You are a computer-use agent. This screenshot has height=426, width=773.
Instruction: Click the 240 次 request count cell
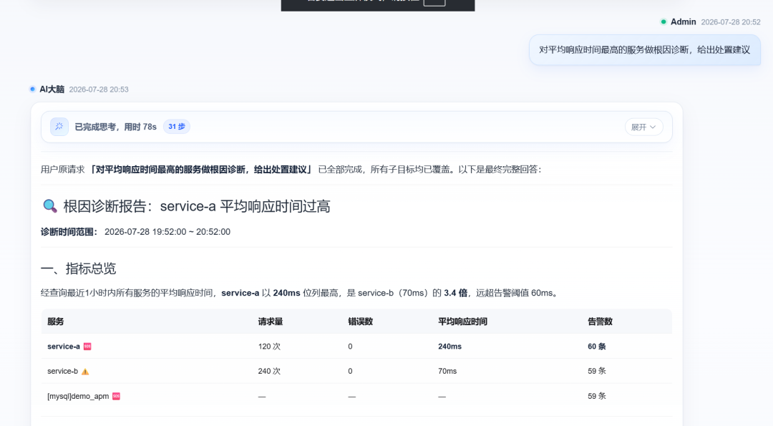pyautogui.click(x=269, y=372)
